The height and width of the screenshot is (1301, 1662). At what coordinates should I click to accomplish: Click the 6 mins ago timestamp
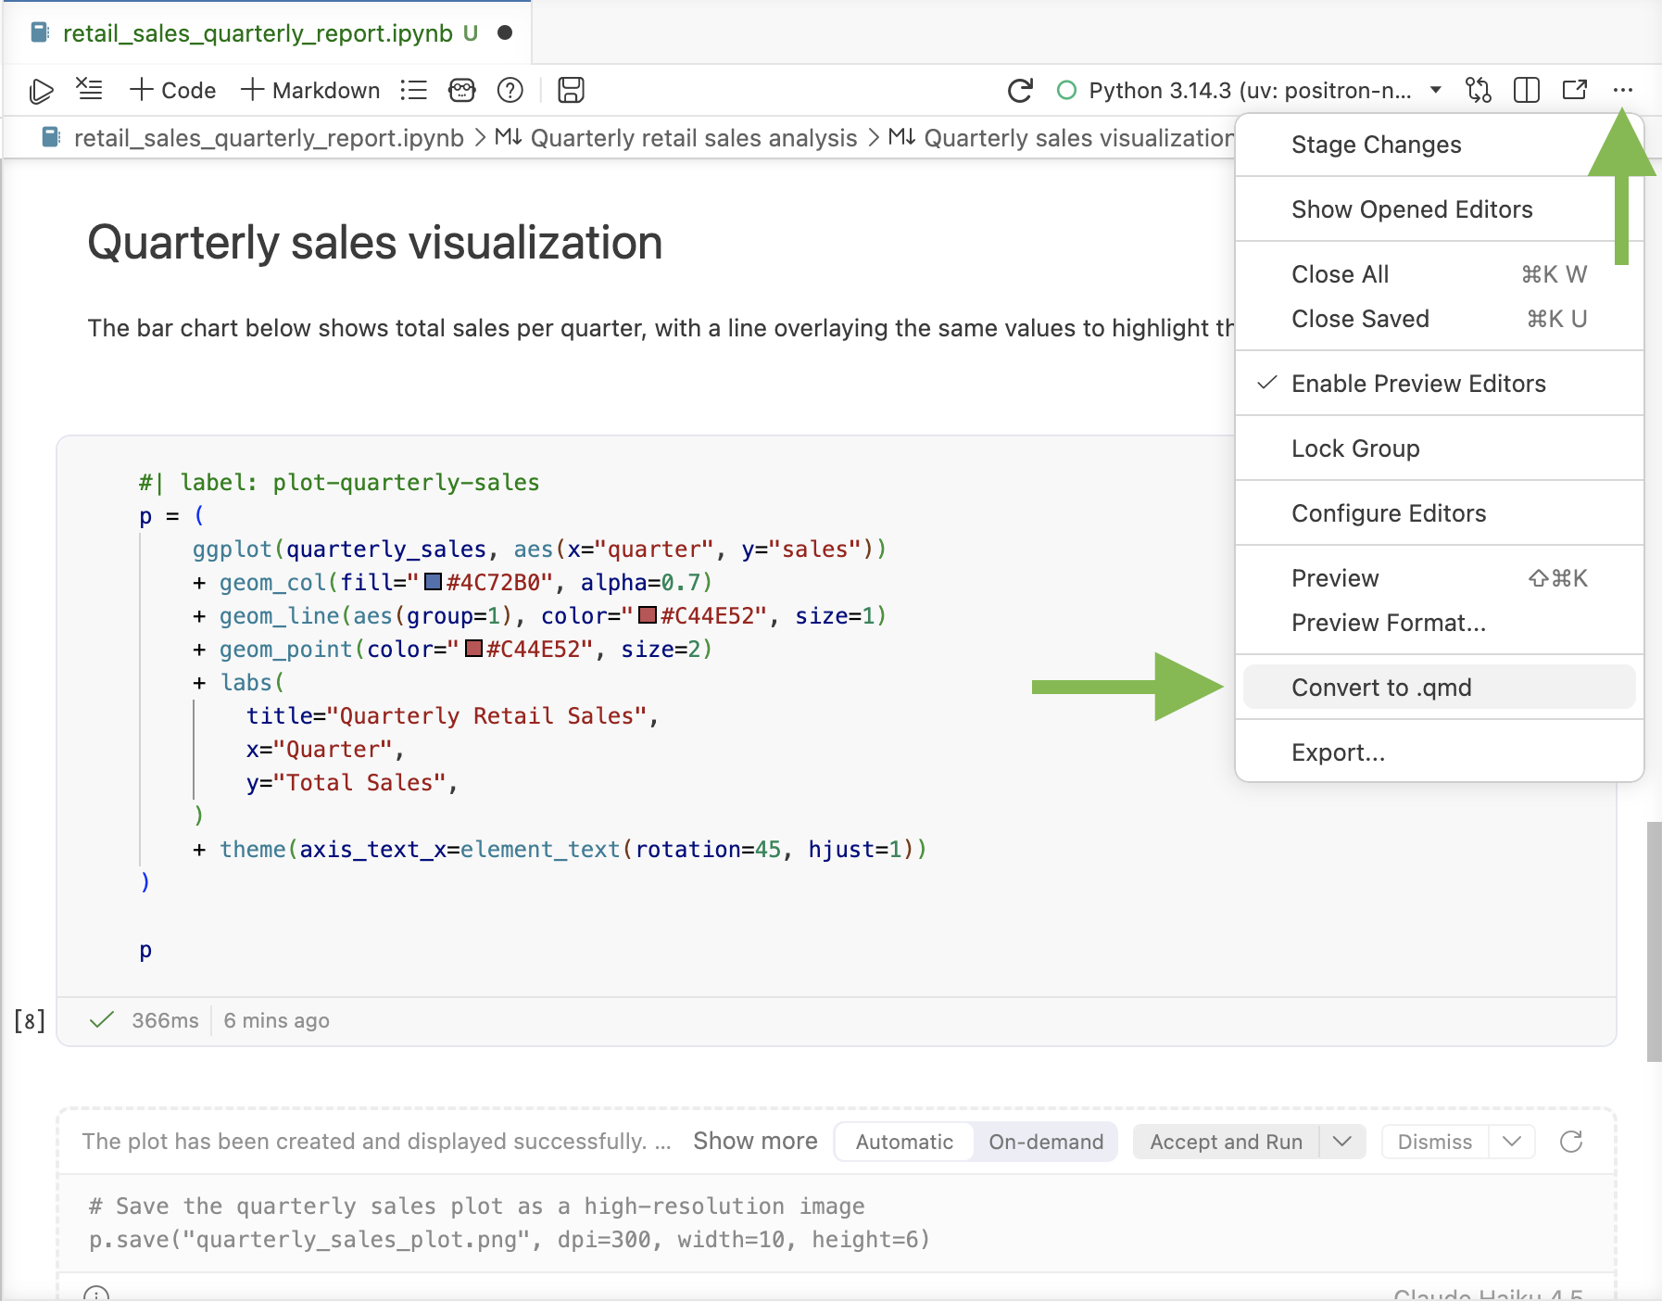coord(276,1020)
